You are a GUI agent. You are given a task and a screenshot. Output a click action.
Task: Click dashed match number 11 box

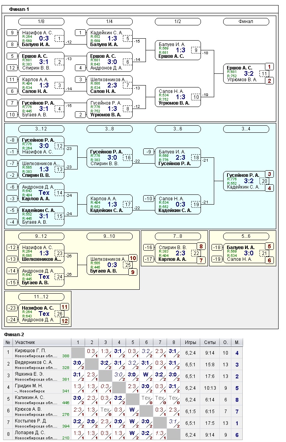point(264,74)
